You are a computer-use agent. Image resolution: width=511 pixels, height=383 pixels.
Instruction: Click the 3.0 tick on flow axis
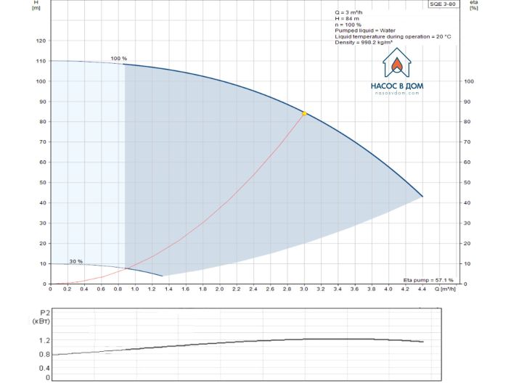[304, 289]
